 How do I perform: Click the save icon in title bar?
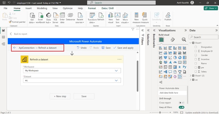point(4,3)
